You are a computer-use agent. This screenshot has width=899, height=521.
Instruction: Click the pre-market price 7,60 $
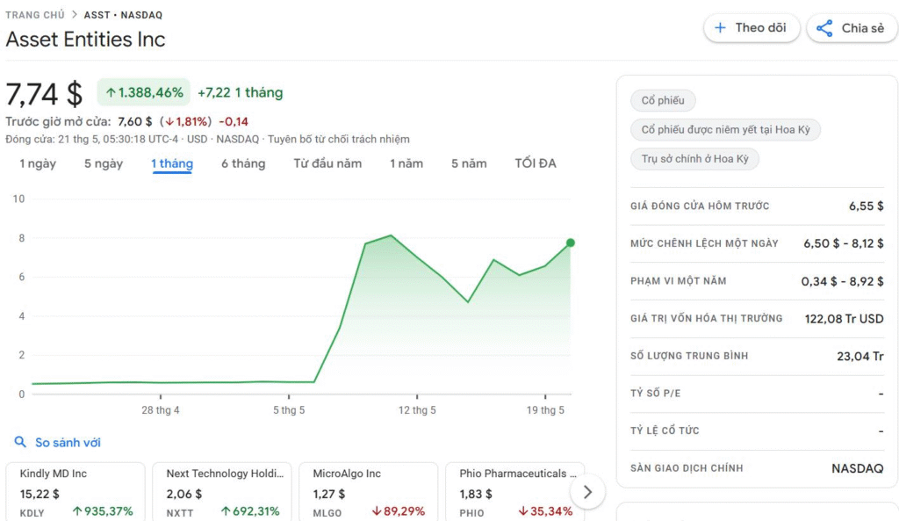(x=134, y=121)
